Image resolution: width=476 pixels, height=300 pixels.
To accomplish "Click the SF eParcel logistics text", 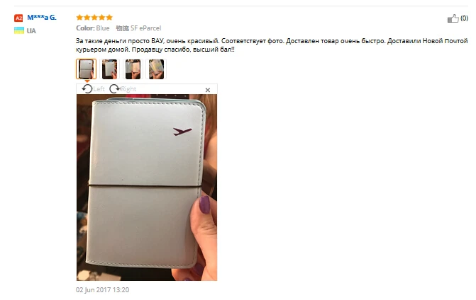I will point(145,28).
